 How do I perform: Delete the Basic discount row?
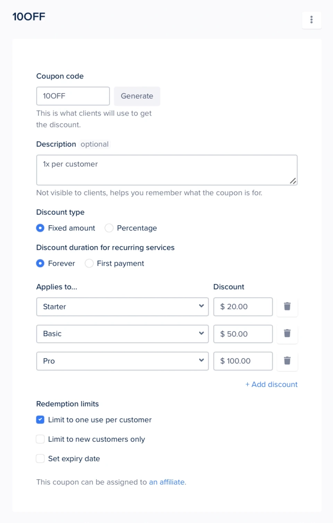(287, 334)
